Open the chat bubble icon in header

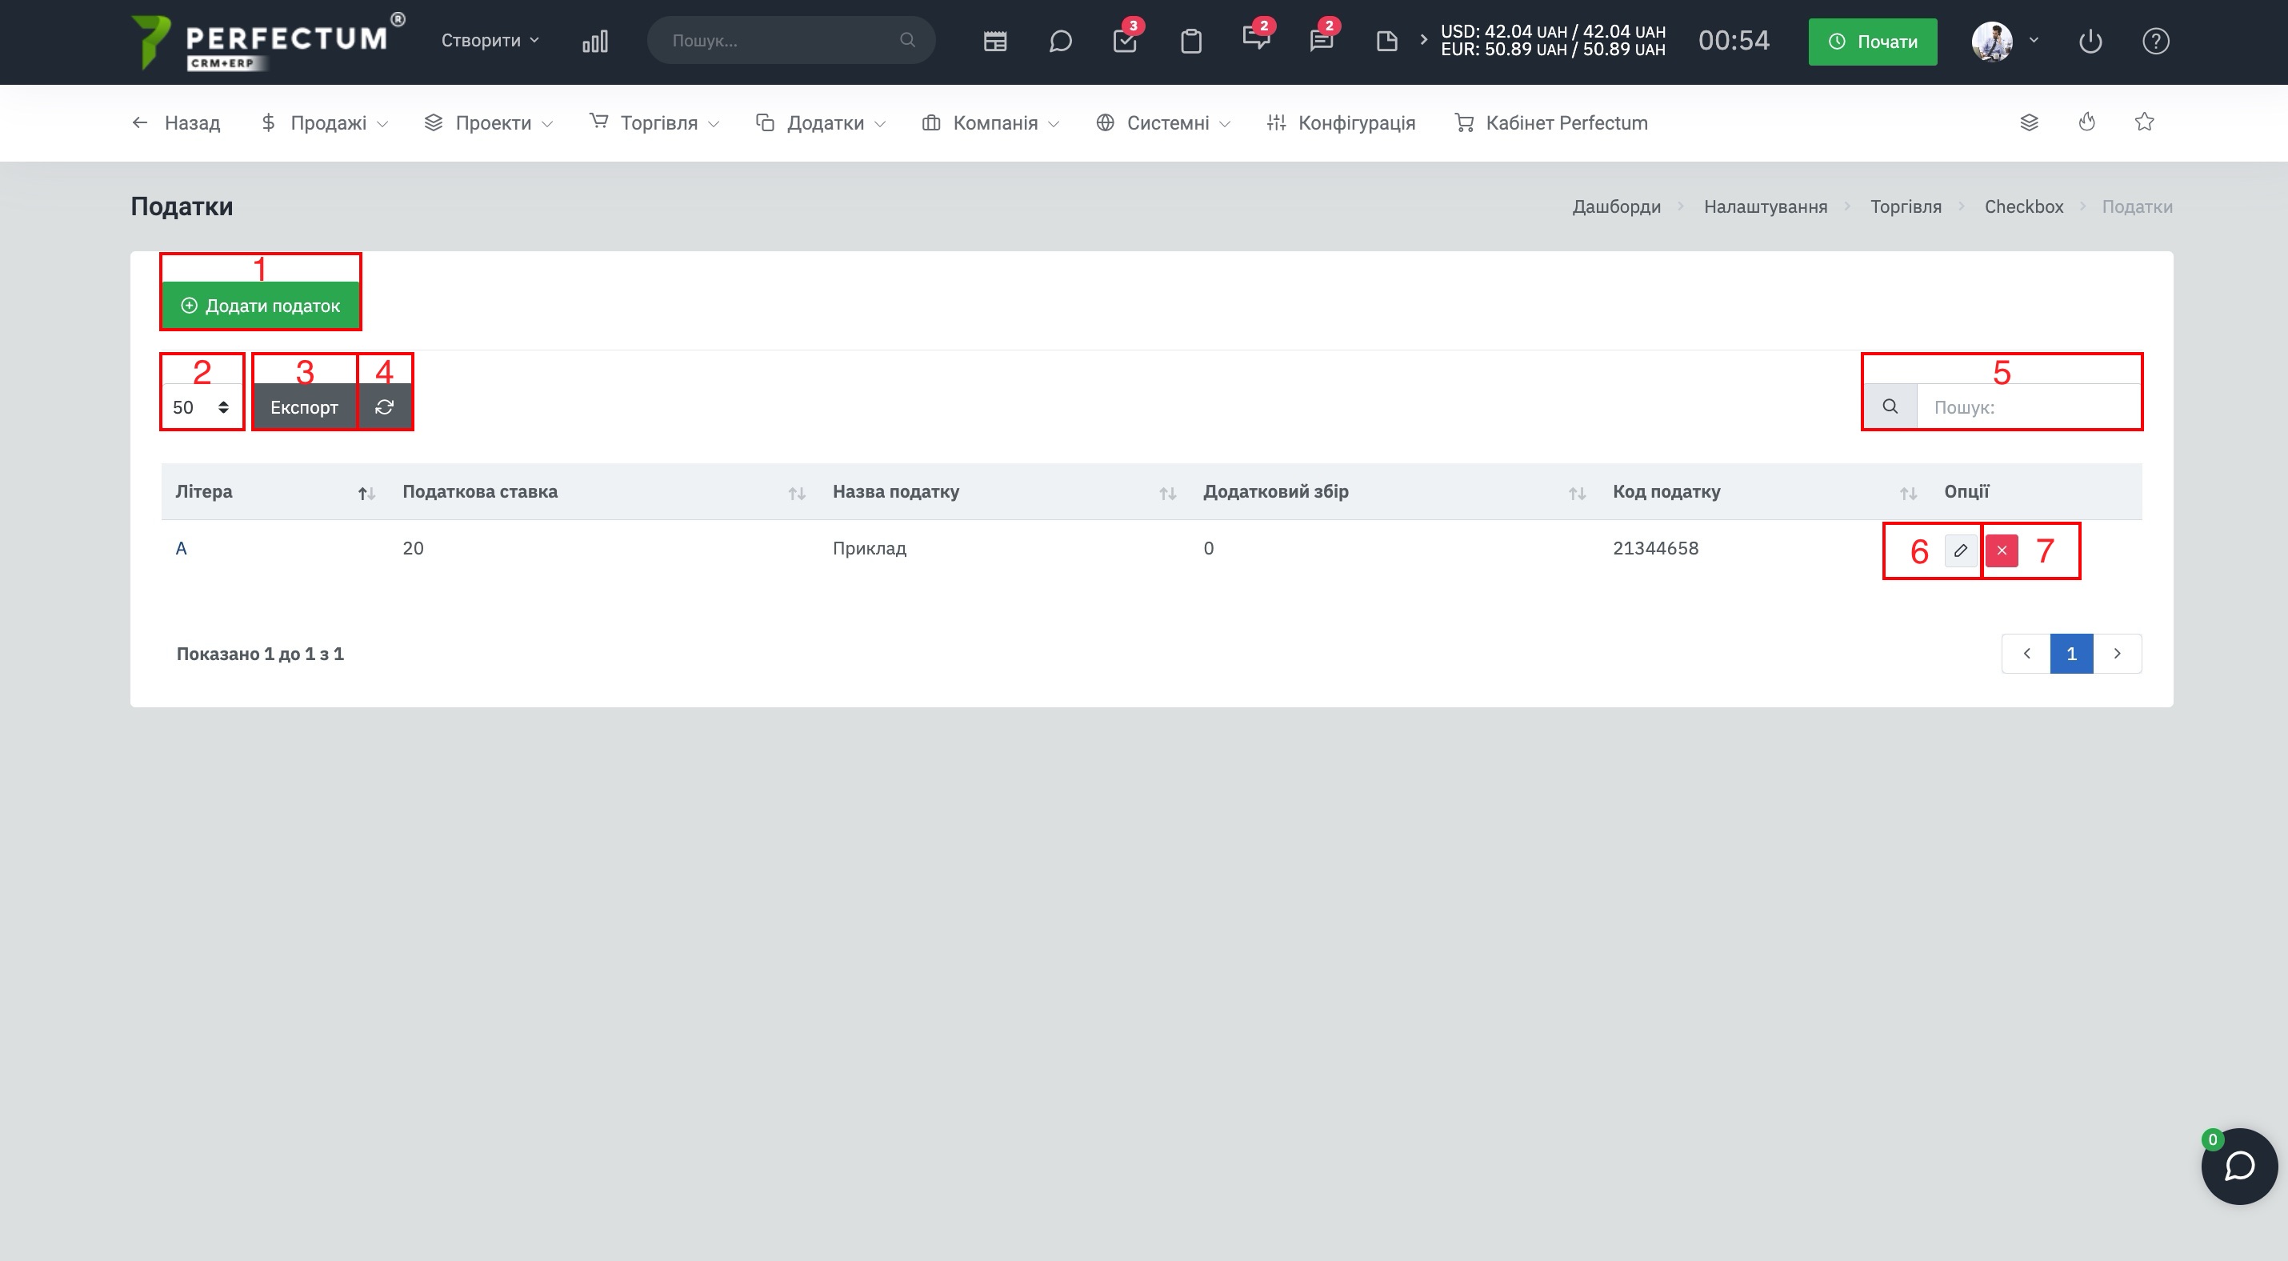coord(1060,41)
